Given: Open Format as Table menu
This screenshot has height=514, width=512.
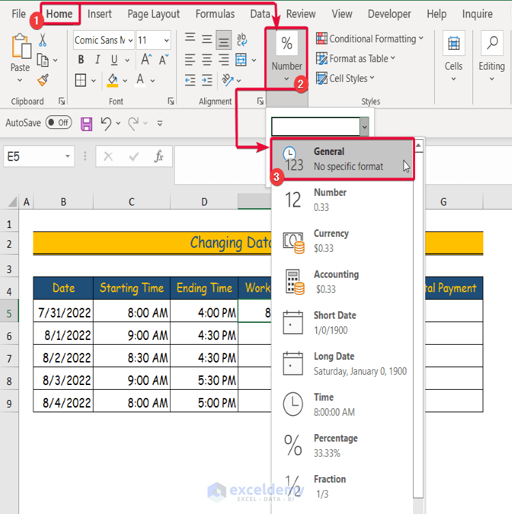Looking at the screenshot, I should tap(356, 59).
